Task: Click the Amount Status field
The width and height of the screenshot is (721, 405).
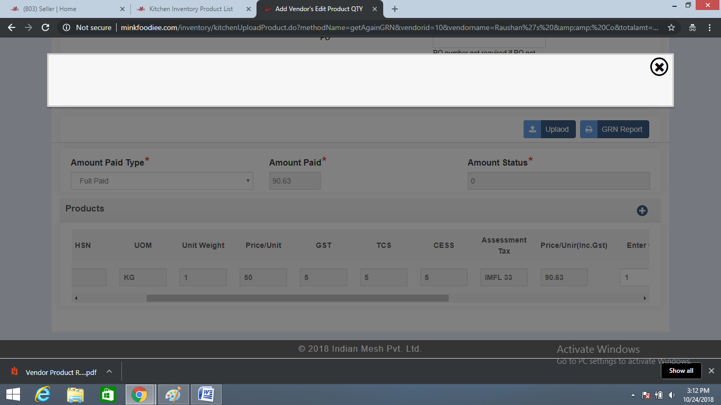Action: point(558,181)
